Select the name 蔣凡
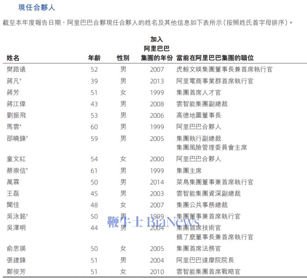307x278 pixels. click(x=13, y=81)
